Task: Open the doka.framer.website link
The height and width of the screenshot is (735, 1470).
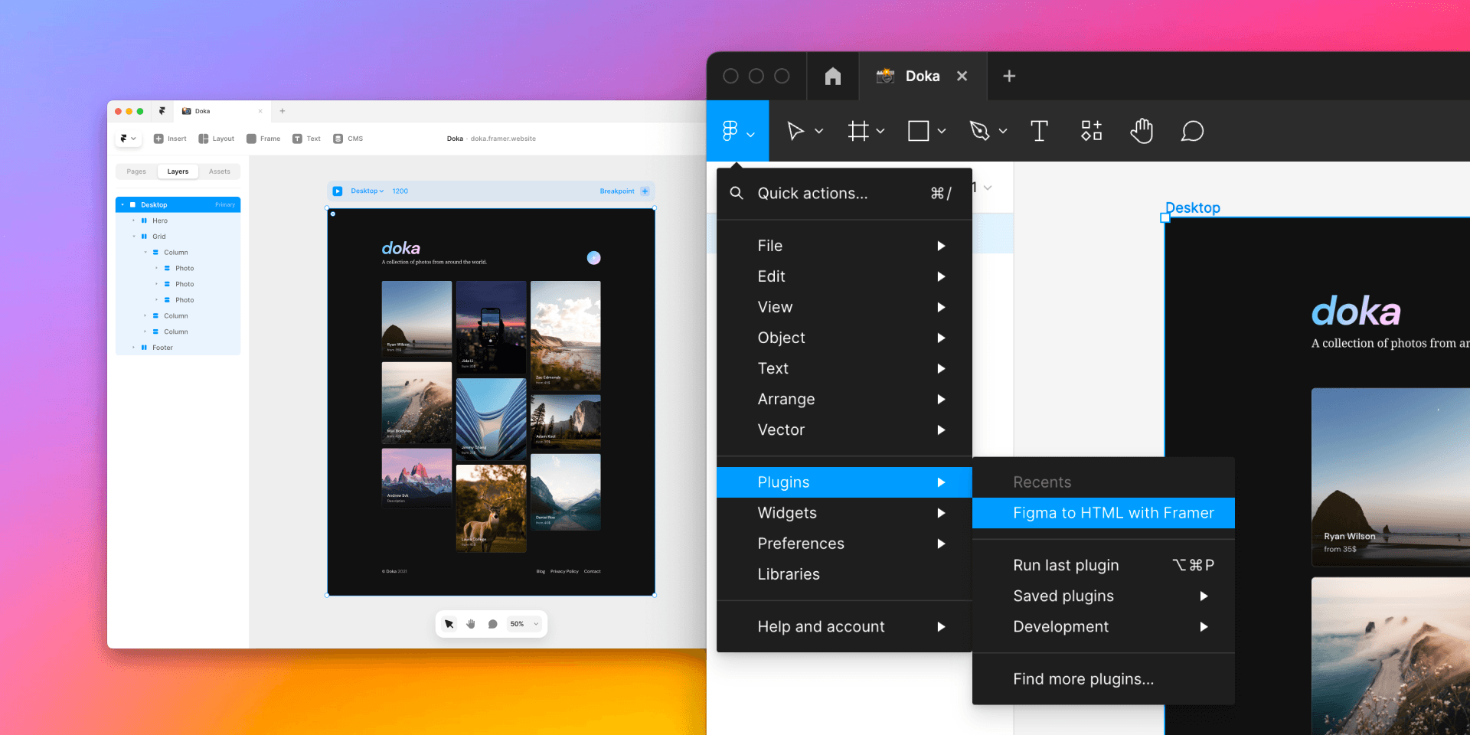Action: click(x=503, y=139)
